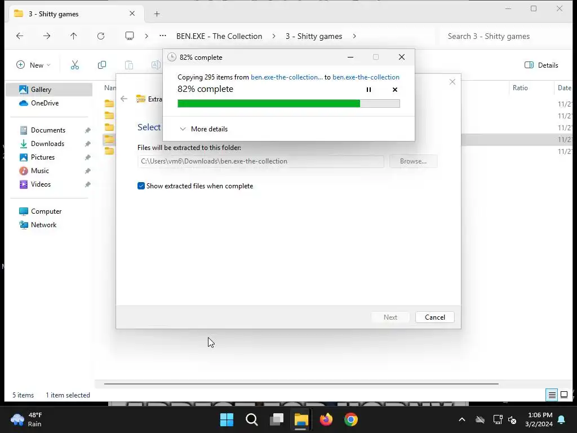This screenshot has height=433, width=577.
Task: Unpin Documents using its pin icon
Action: 87,130
